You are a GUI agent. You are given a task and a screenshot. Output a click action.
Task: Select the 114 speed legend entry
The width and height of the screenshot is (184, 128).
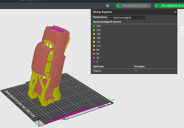click(x=97, y=46)
